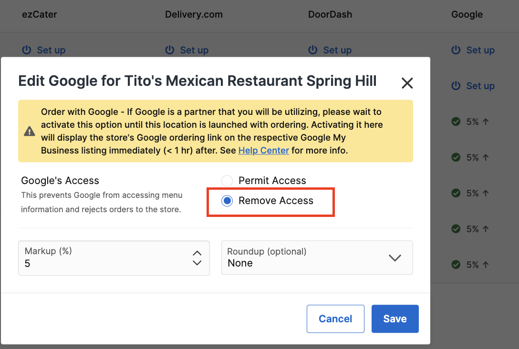Image resolution: width=519 pixels, height=349 pixels.
Task: Click the ezCater column header
Action: (40, 14)
